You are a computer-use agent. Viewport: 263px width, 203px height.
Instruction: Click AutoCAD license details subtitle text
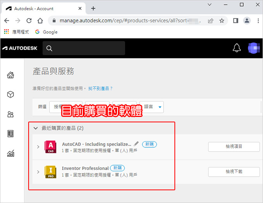99,151
